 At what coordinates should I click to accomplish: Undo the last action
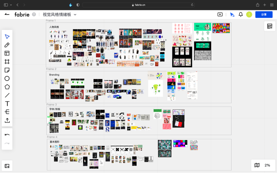(x=7, y=135)
